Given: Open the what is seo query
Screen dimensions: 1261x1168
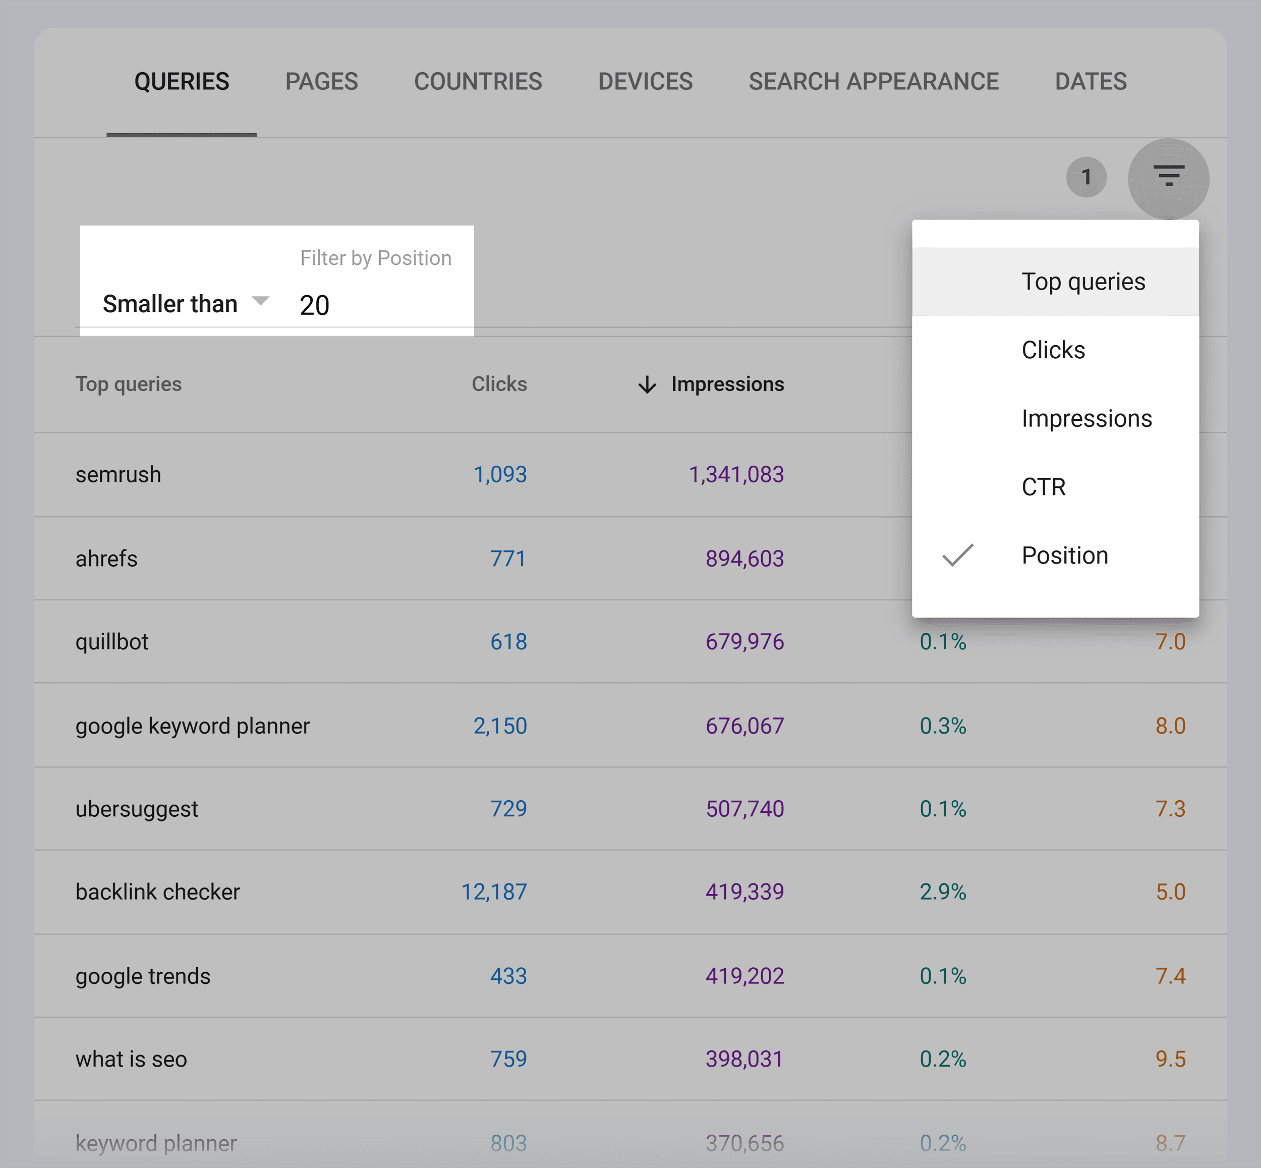Looking at the screenshot, I should [x=131, y=1060].
